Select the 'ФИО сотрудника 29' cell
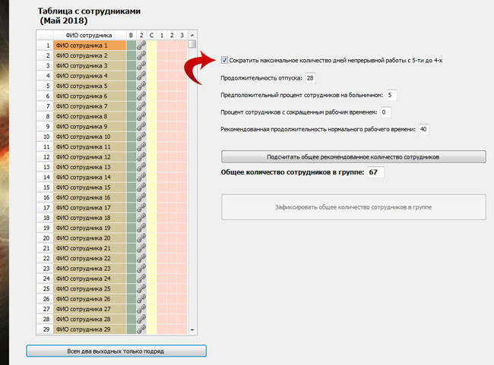 click(x=90, y=329)
